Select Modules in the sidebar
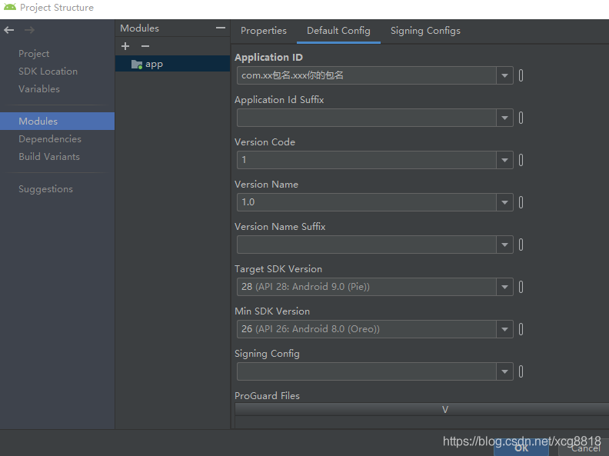The image size is (609, 456). tap(57, 121)
